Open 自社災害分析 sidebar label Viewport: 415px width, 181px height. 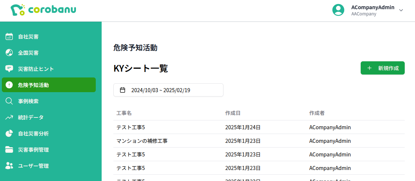(x=33, y=134)
